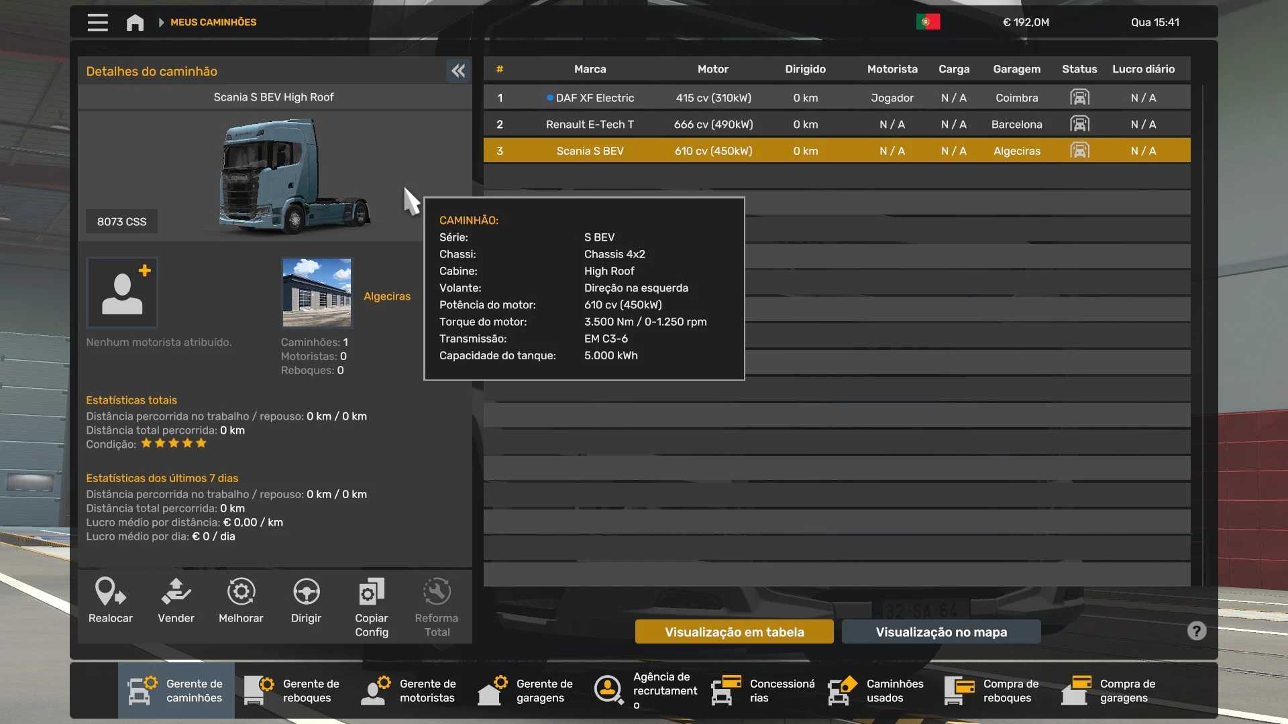Sort table by Lucro diário column

point(1143,69)
